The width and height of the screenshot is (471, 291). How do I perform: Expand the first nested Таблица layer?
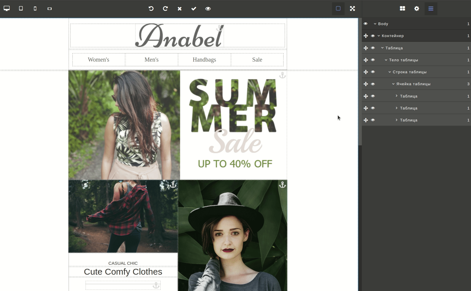coord(397,96)
